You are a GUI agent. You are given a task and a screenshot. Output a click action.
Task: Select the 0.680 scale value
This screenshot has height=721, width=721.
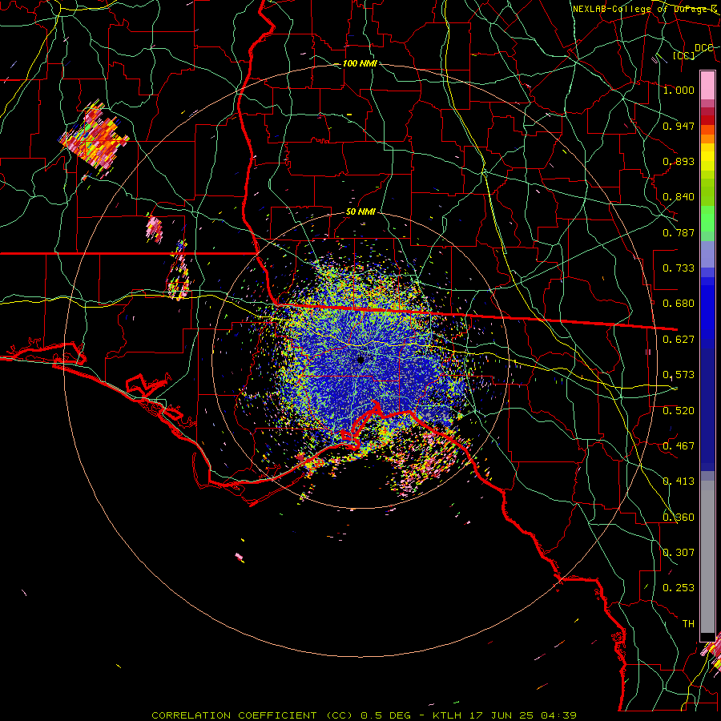tap(679, 304)
